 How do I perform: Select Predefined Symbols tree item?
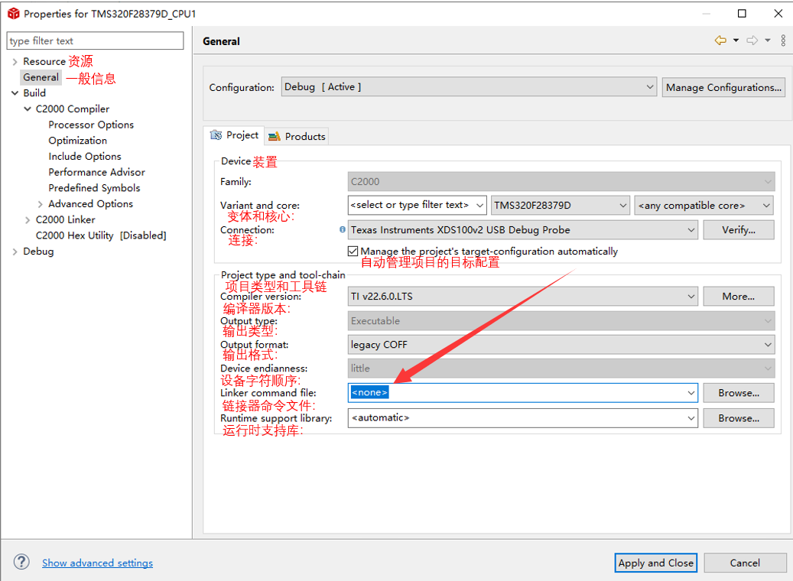(x=94, y=188)
